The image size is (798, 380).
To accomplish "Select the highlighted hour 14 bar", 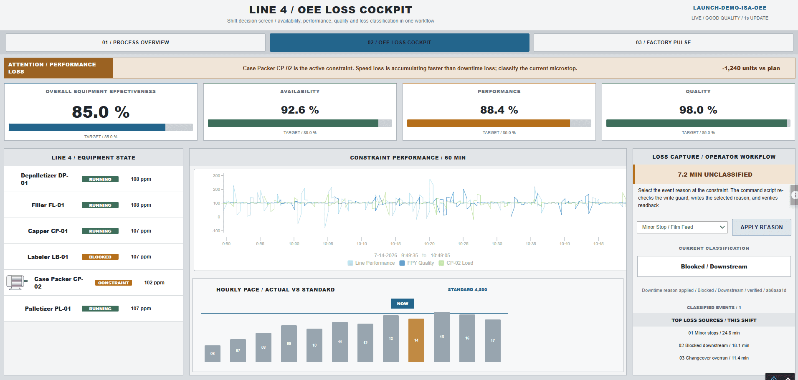I will 416,340.
